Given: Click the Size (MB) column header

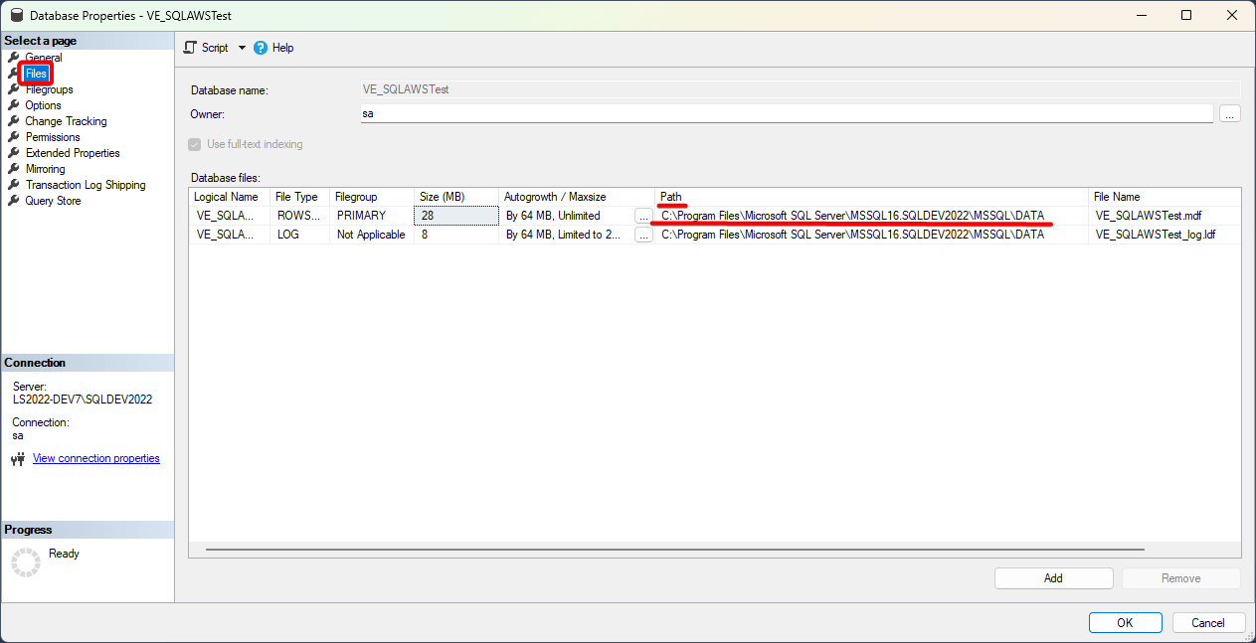Looking at the screenshot, I should tap(456, 197).
